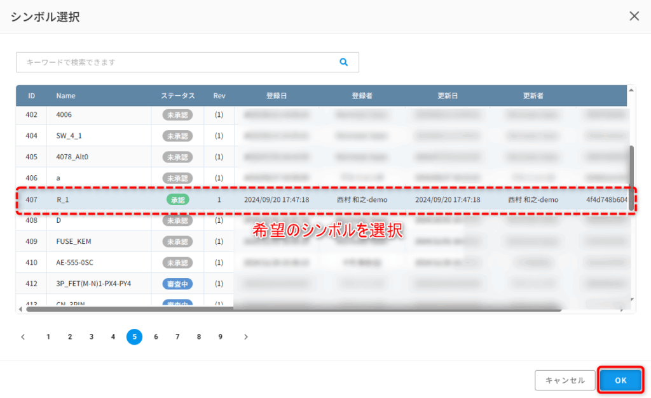Click 未承認 badge in row 402
This screenshot has width=651, height=398.
tap(178, 115)
